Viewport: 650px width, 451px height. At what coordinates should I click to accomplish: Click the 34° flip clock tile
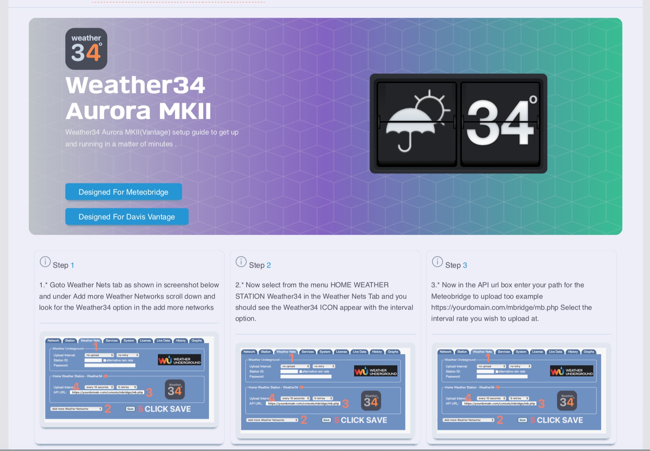click(501, 123)
